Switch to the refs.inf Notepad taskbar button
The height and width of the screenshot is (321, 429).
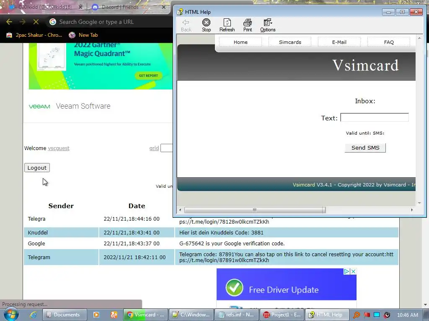coord(236,315)
